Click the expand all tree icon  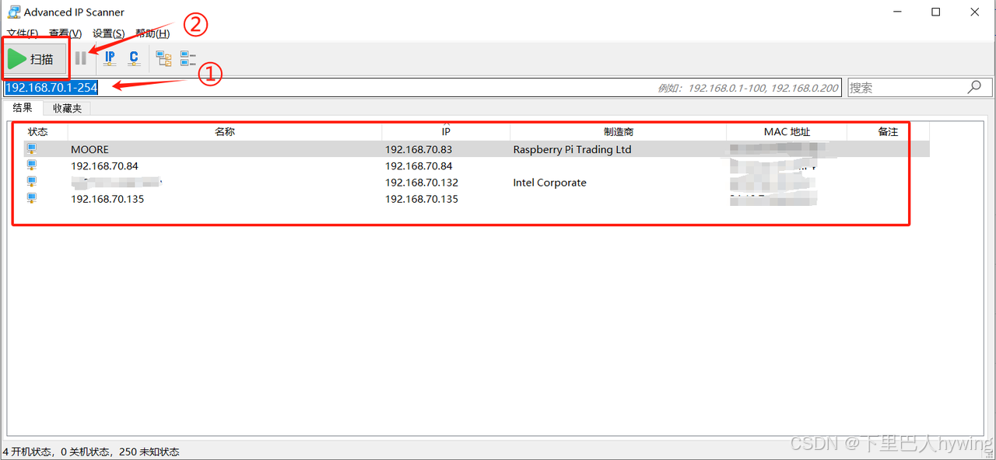click(x=163, y=58)
